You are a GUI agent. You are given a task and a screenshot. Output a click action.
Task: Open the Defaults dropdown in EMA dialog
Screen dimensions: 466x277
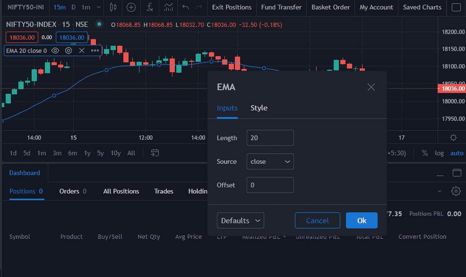[241, 220]
